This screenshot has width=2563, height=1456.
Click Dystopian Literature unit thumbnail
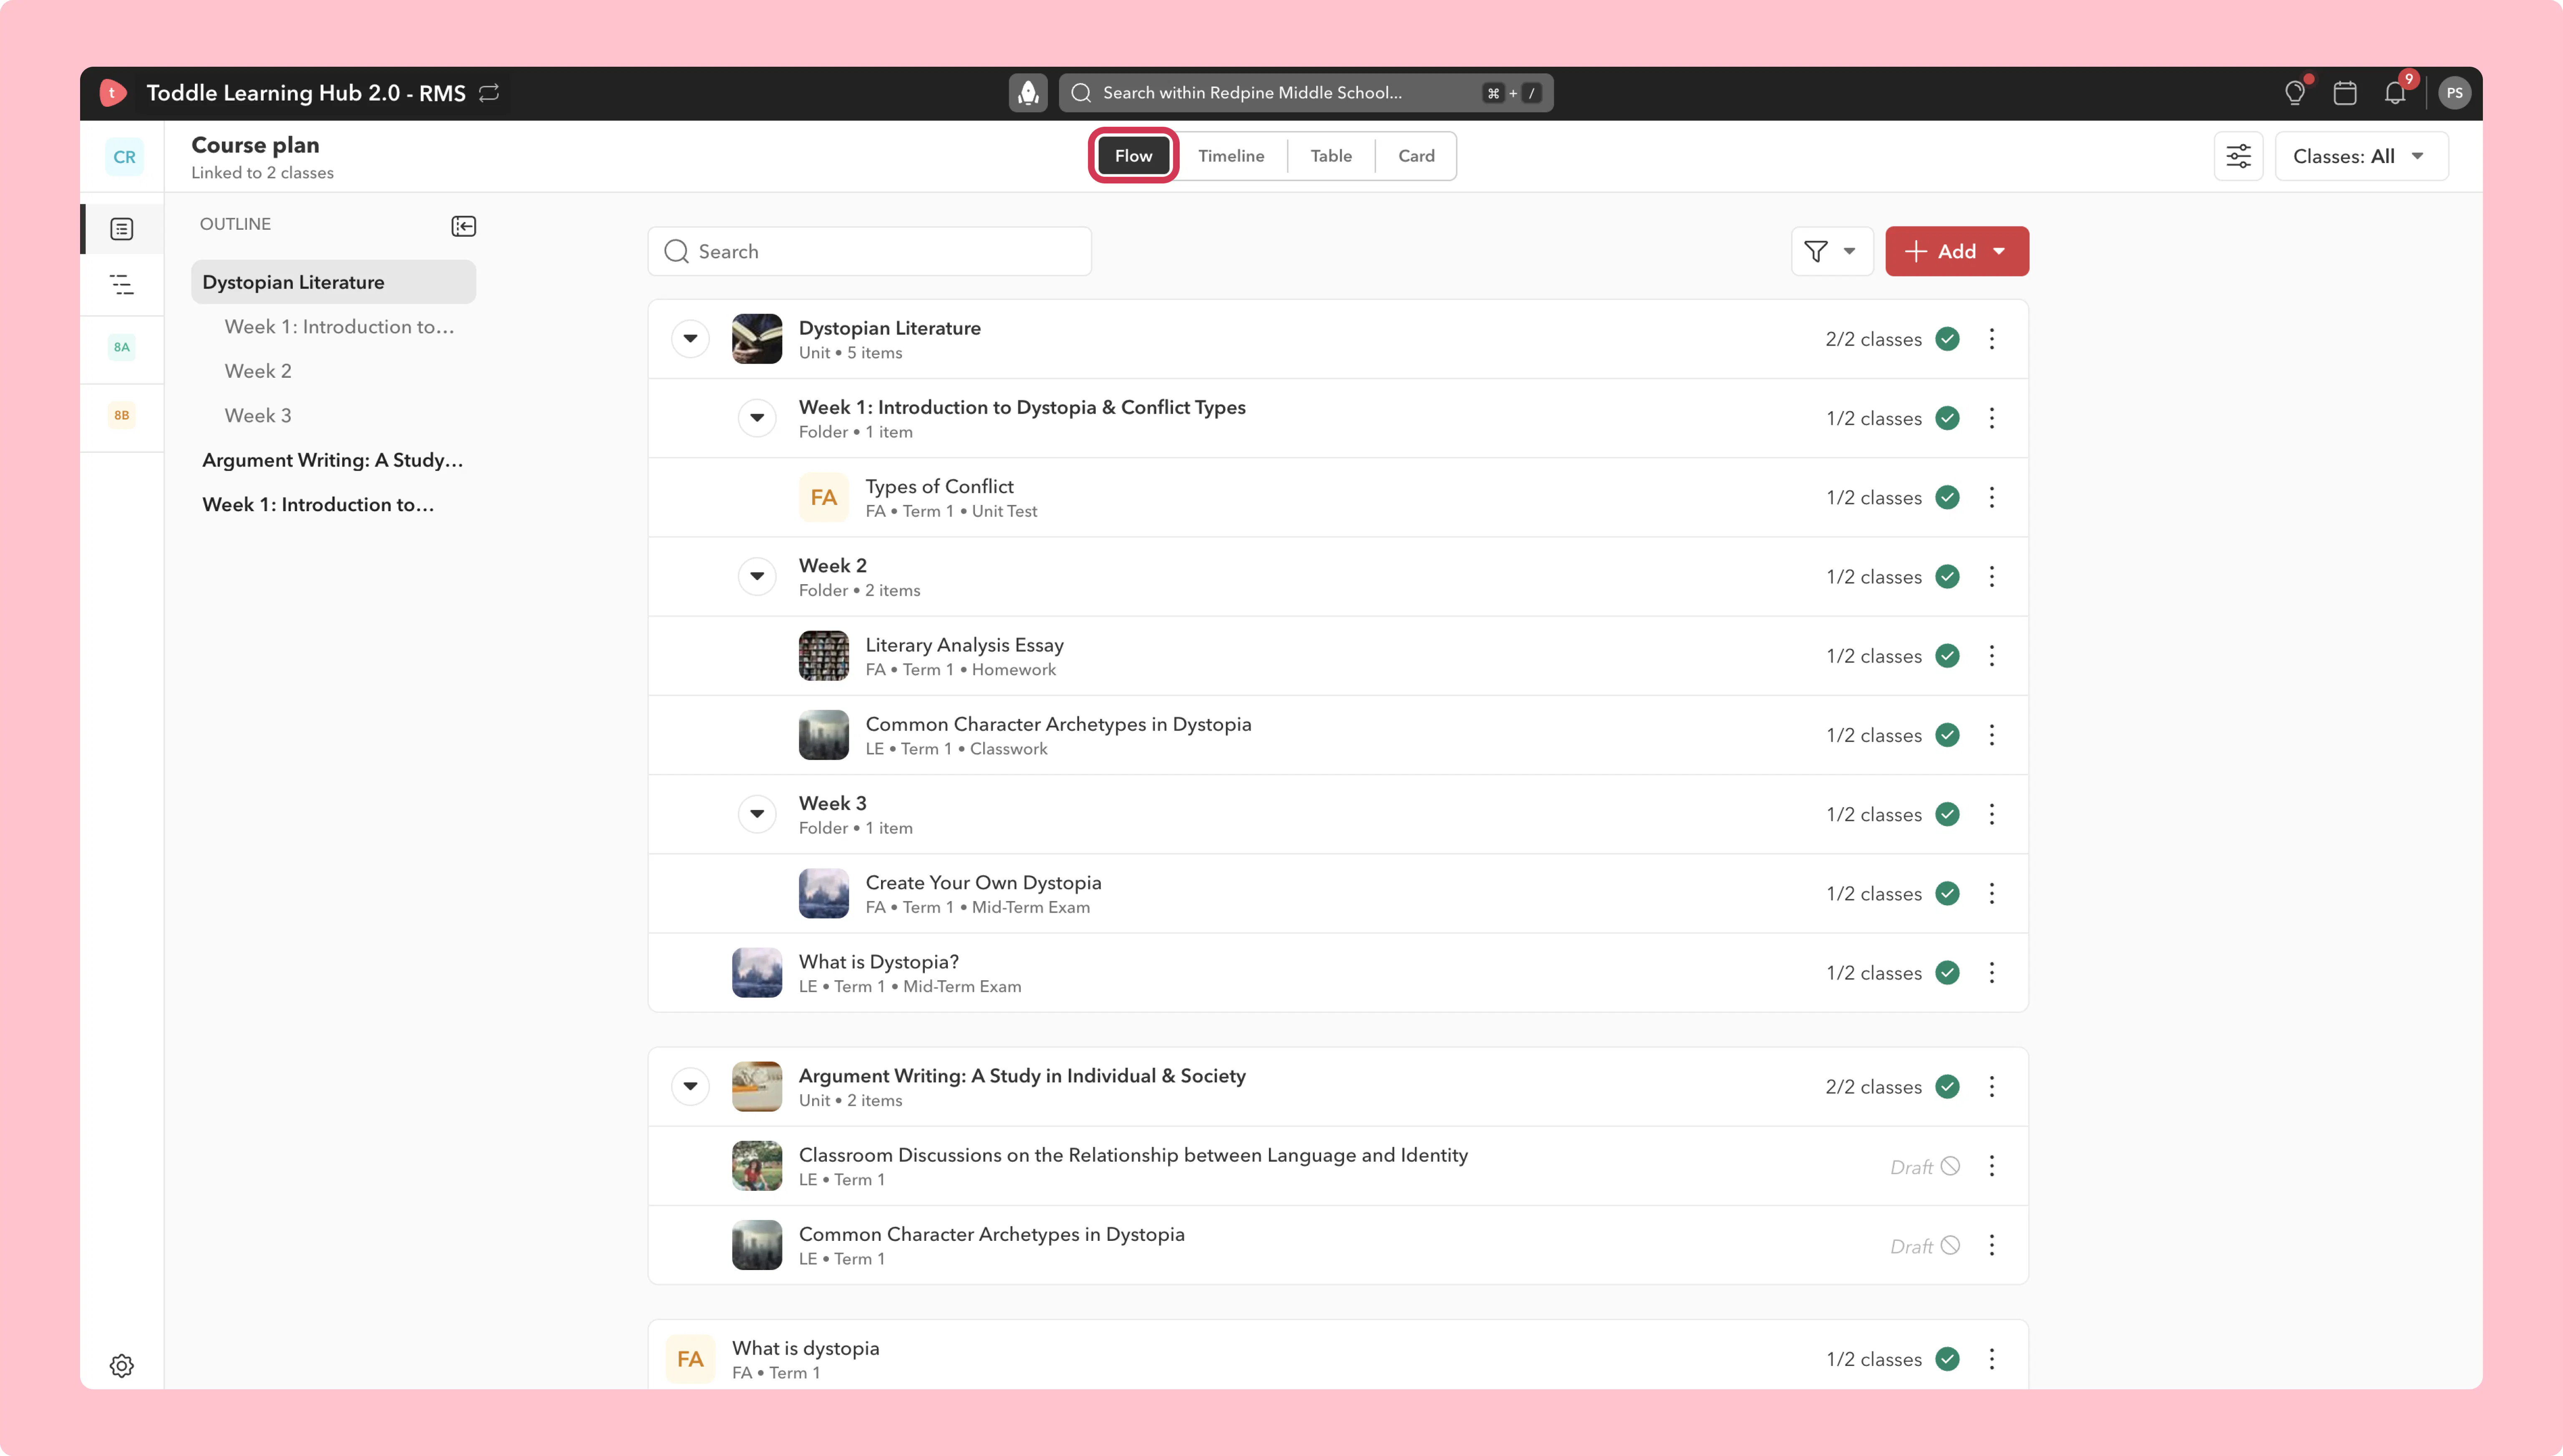[x=756, y=339]
